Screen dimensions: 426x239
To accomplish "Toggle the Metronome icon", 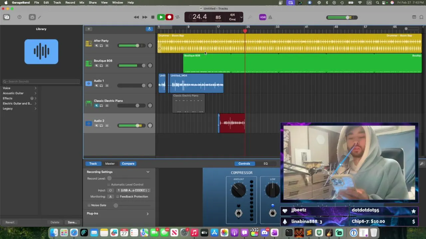I will click(x=270, y=17).
